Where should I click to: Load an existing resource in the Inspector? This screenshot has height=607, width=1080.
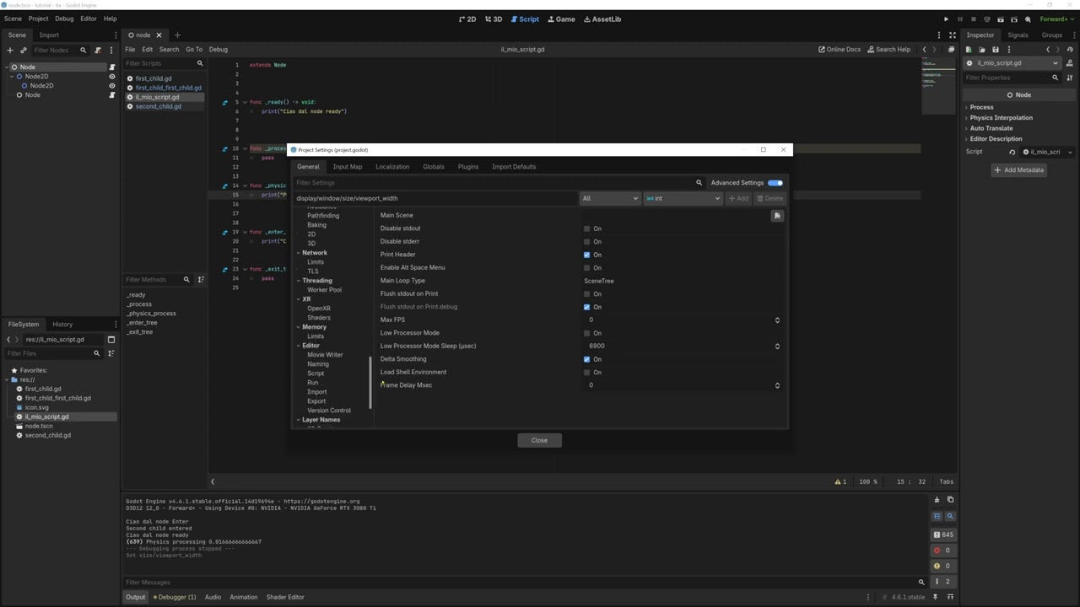(x=982, y=50)
